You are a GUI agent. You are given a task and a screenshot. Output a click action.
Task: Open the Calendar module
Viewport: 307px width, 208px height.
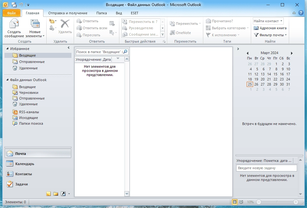[38, 164]
